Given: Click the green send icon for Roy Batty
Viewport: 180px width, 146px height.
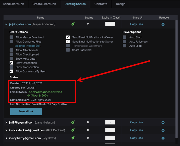Looking at the screenshot, I should (73, 138).
